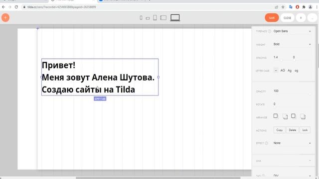
Task: Open the browser profile avatar
Action: [310, 7]
